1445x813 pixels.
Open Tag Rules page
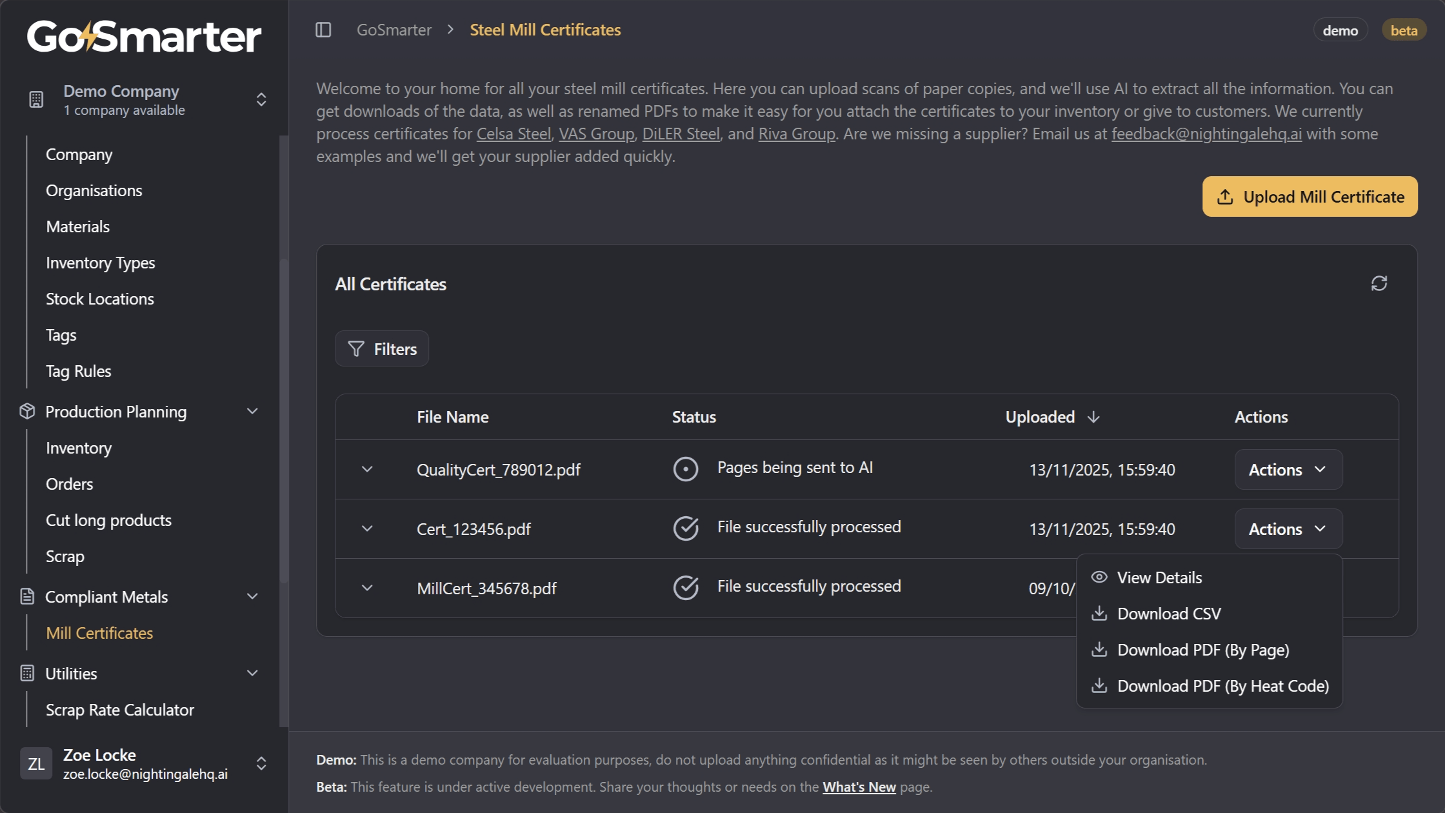pos(79,371)
